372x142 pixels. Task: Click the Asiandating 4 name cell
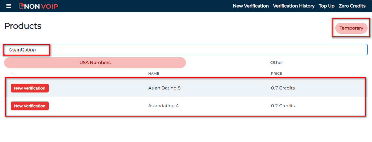pos(163,106)
